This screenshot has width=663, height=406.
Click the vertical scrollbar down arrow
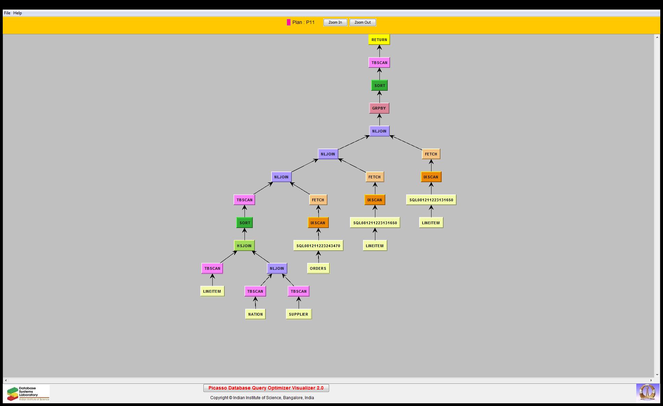[x=657, y=375]
